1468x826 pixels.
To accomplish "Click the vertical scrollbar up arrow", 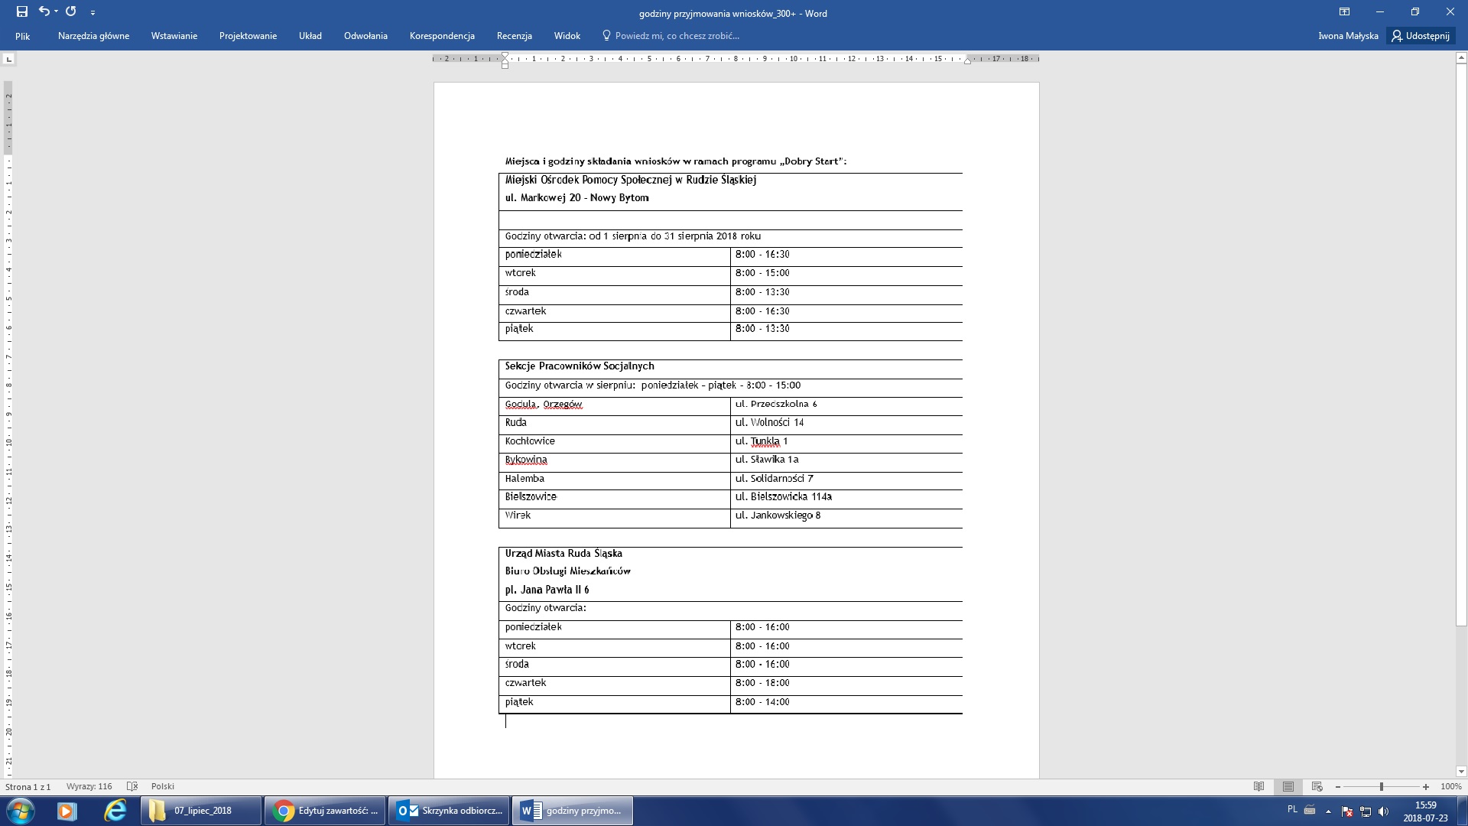I will point(1461,58).
